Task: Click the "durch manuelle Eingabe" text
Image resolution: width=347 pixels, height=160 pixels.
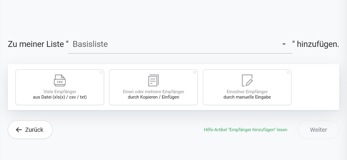Action: click(x=247, y=97)
